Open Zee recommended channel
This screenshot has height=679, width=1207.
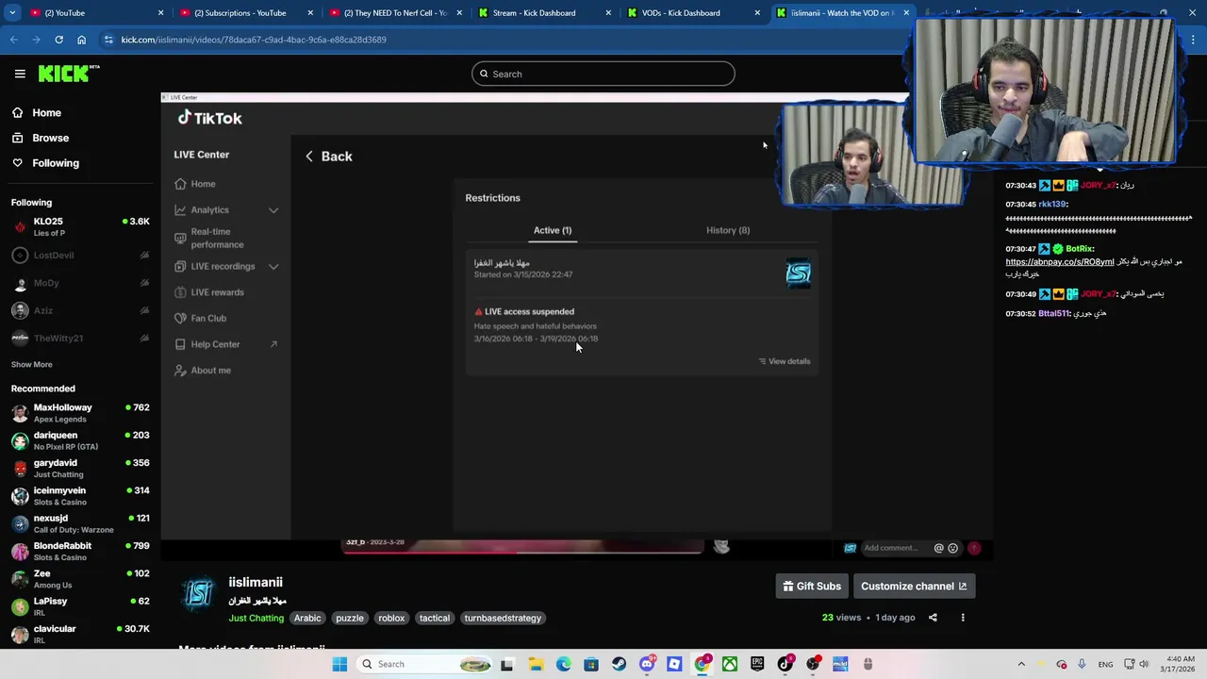tap(80, 579)
